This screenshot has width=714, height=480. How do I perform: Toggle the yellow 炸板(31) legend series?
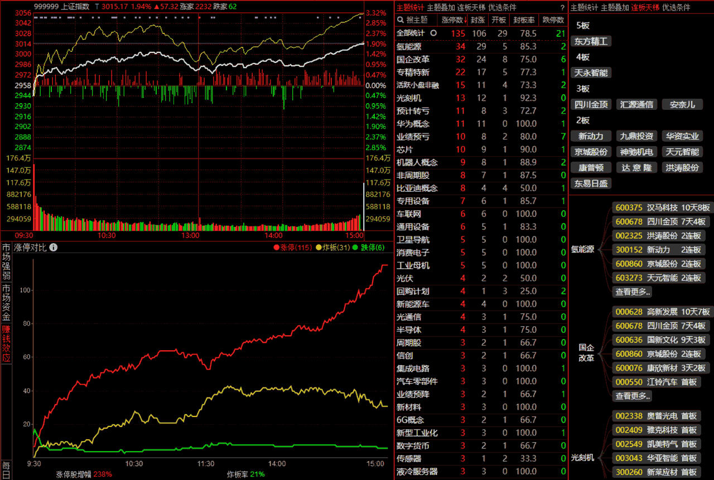[333, 248]
